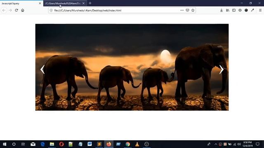Screen dimensions: 264x148
Task: Open the People icon in system tray
Action: point(209,144)
